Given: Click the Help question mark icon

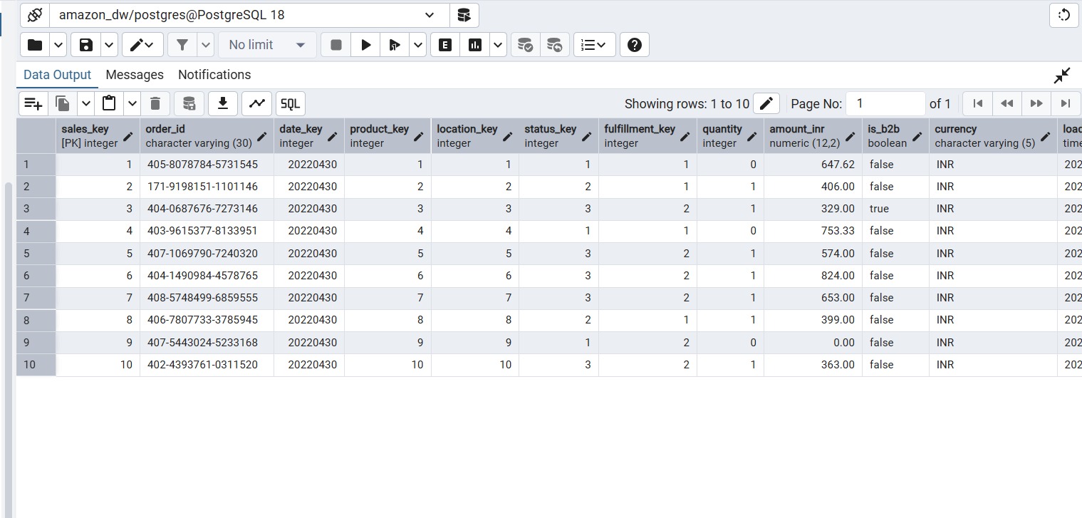Looking at the screenshot, I should [x=635, y=45].
